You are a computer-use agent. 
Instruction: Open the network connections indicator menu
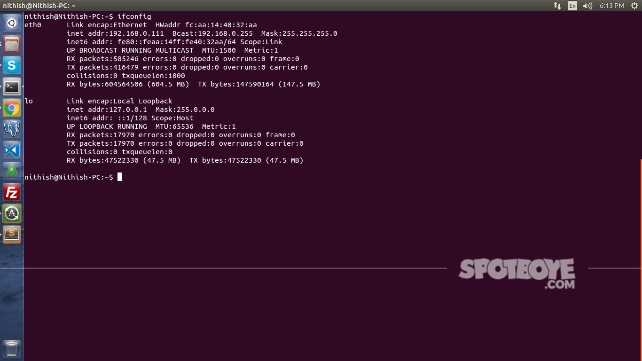557,6
